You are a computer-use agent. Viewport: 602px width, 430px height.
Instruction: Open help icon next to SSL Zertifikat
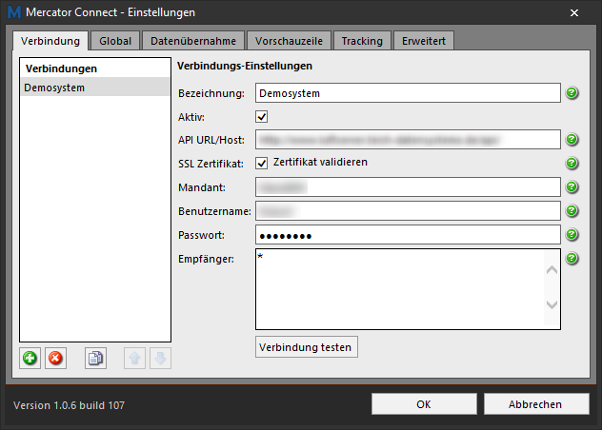coord(572,163)
